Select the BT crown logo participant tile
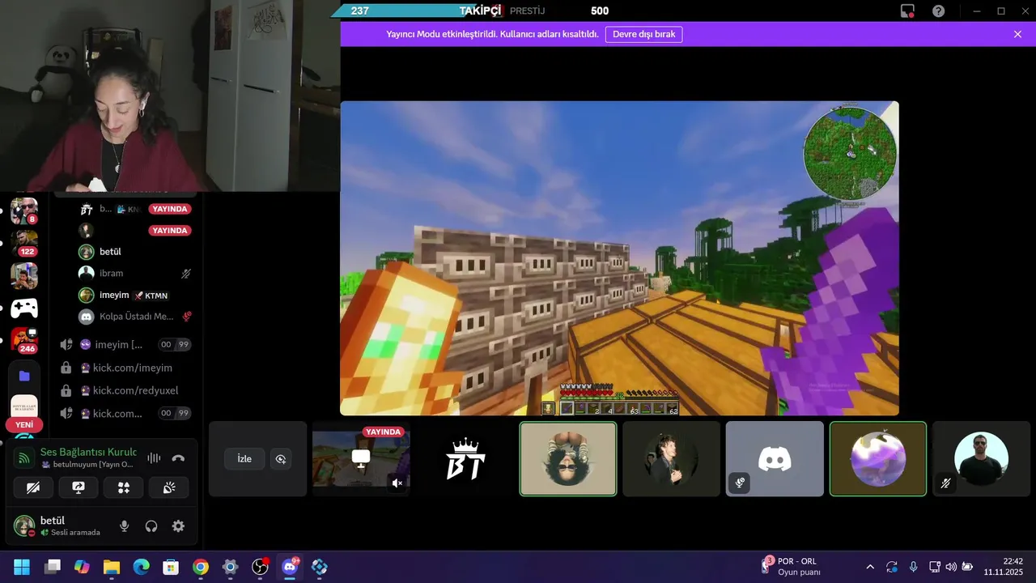The image size is (1036, 583). click(465, 458)
